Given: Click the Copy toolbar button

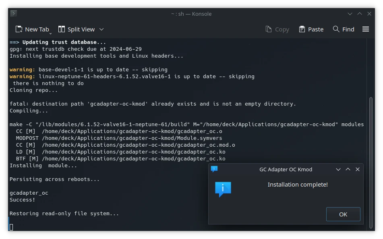Looking at the screenshot, I should coord(277,29).
